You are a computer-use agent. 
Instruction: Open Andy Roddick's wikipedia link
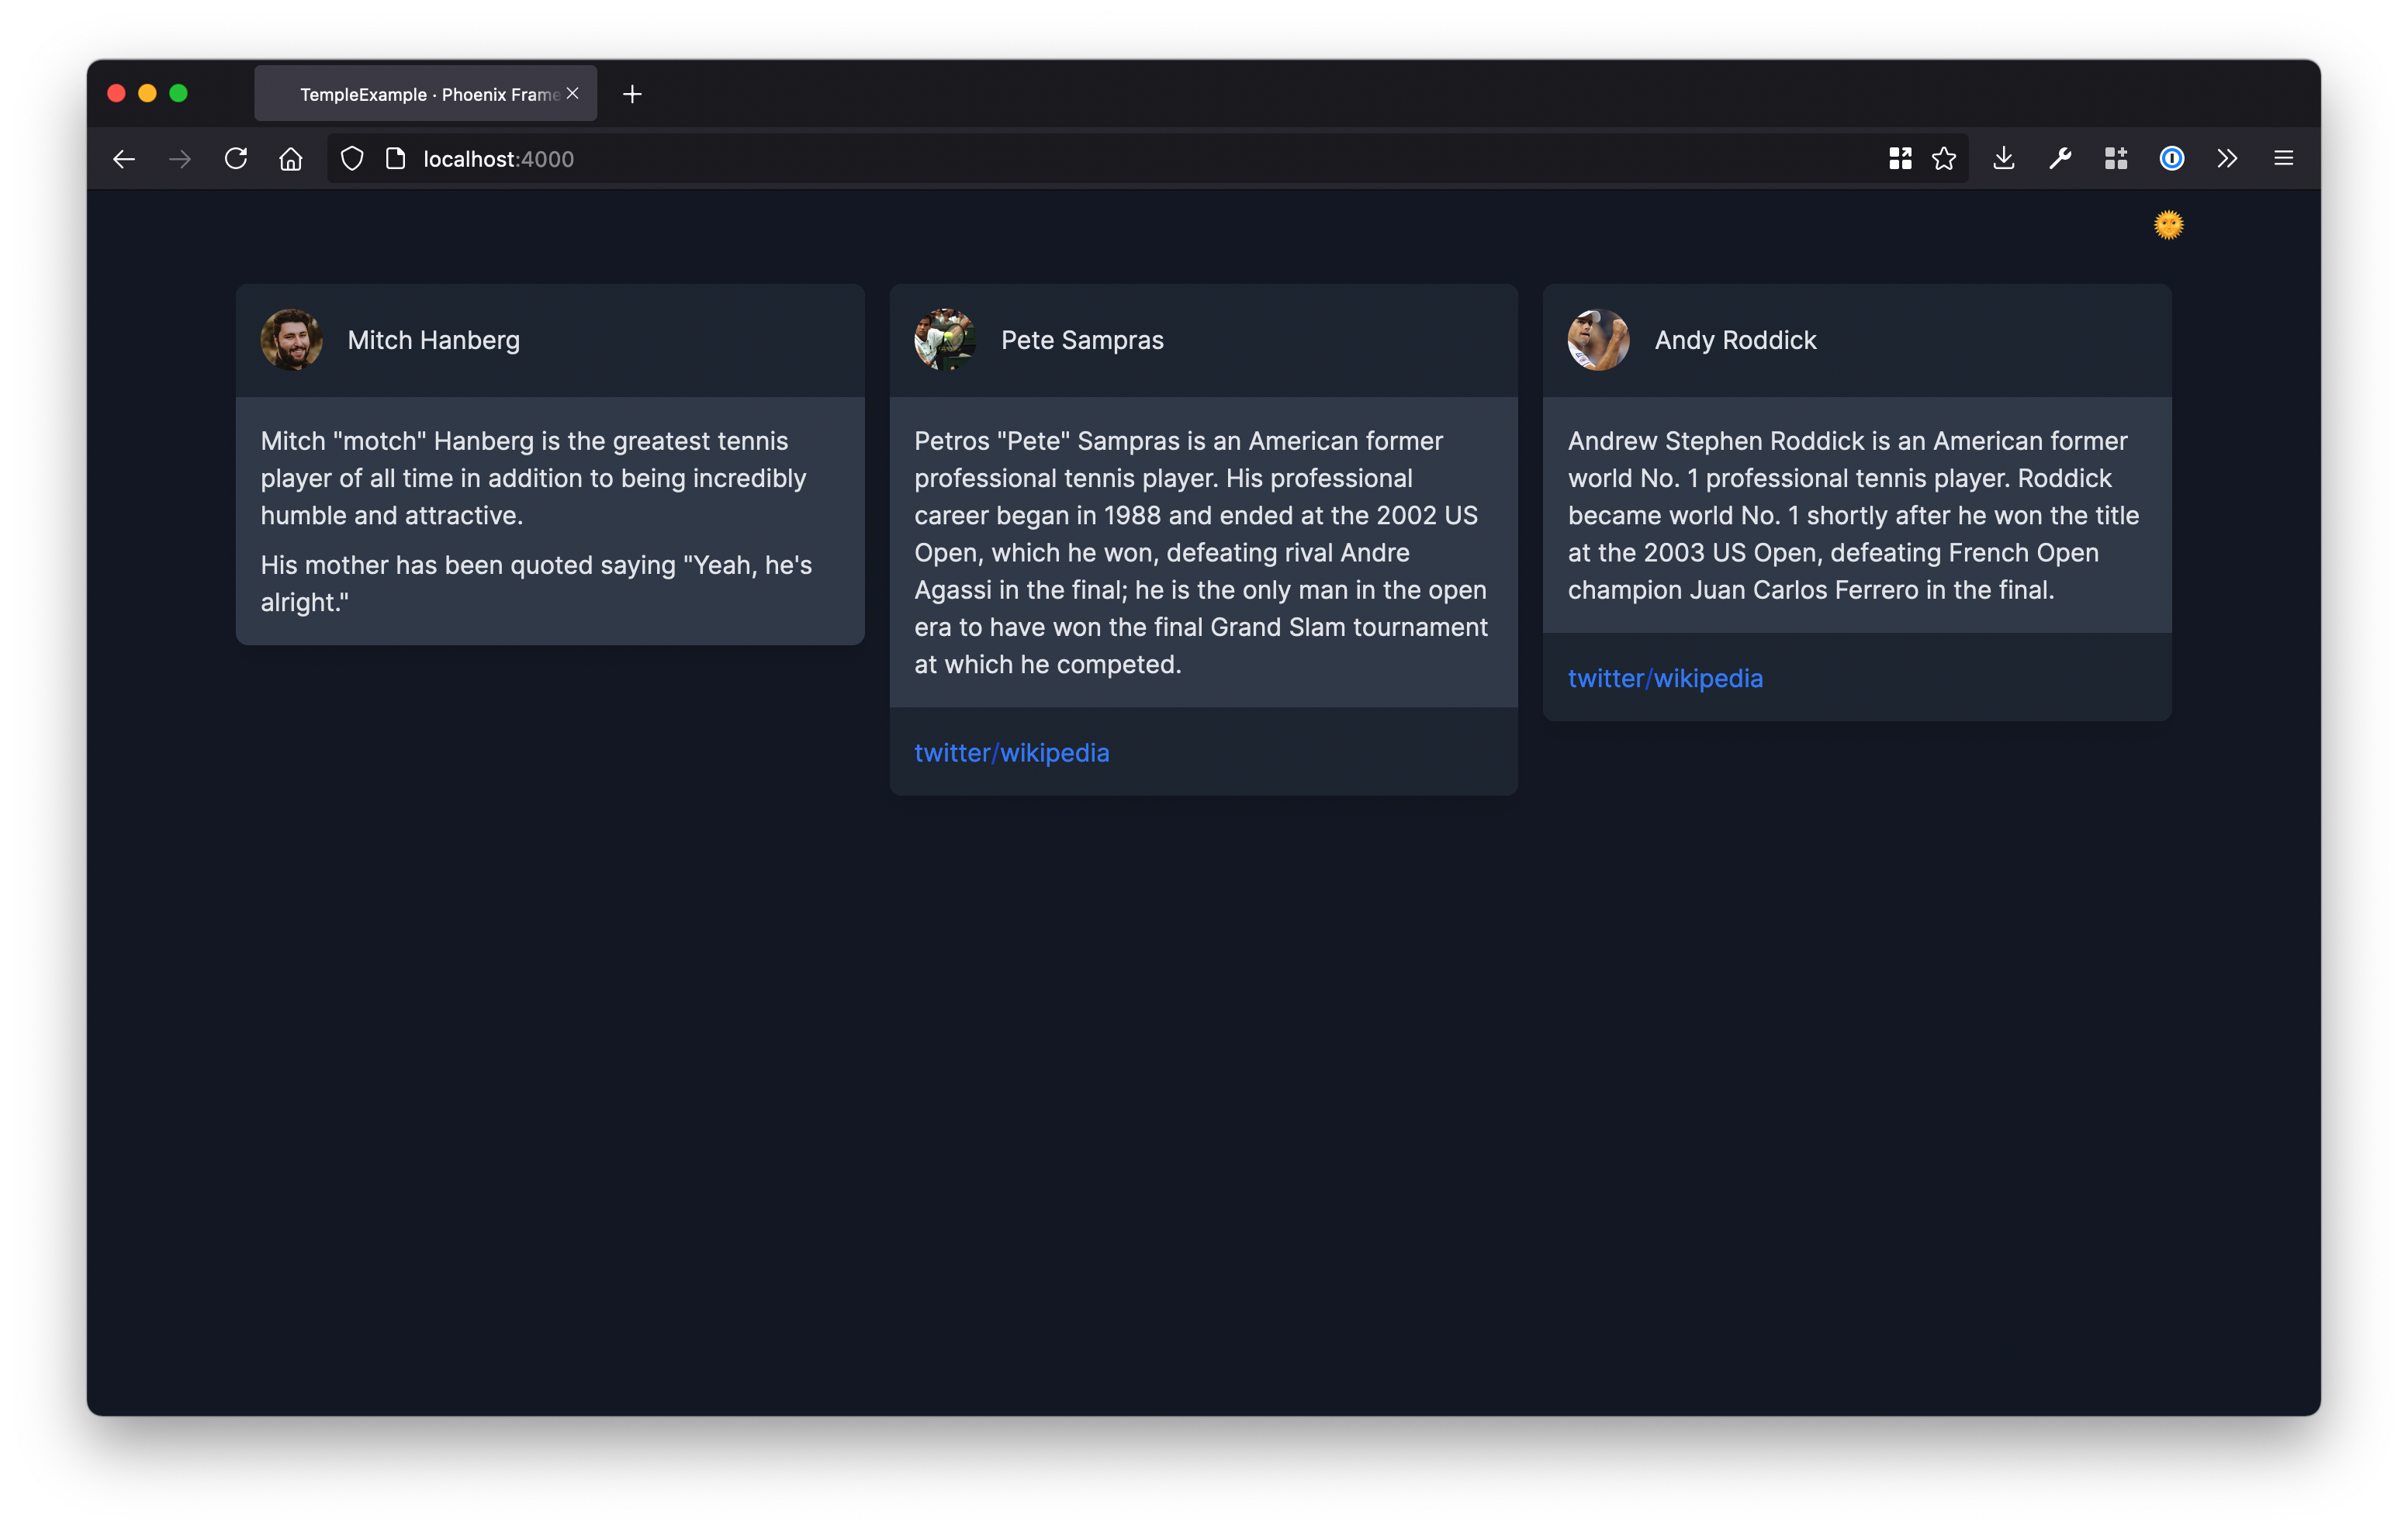tap(1708, 679)
